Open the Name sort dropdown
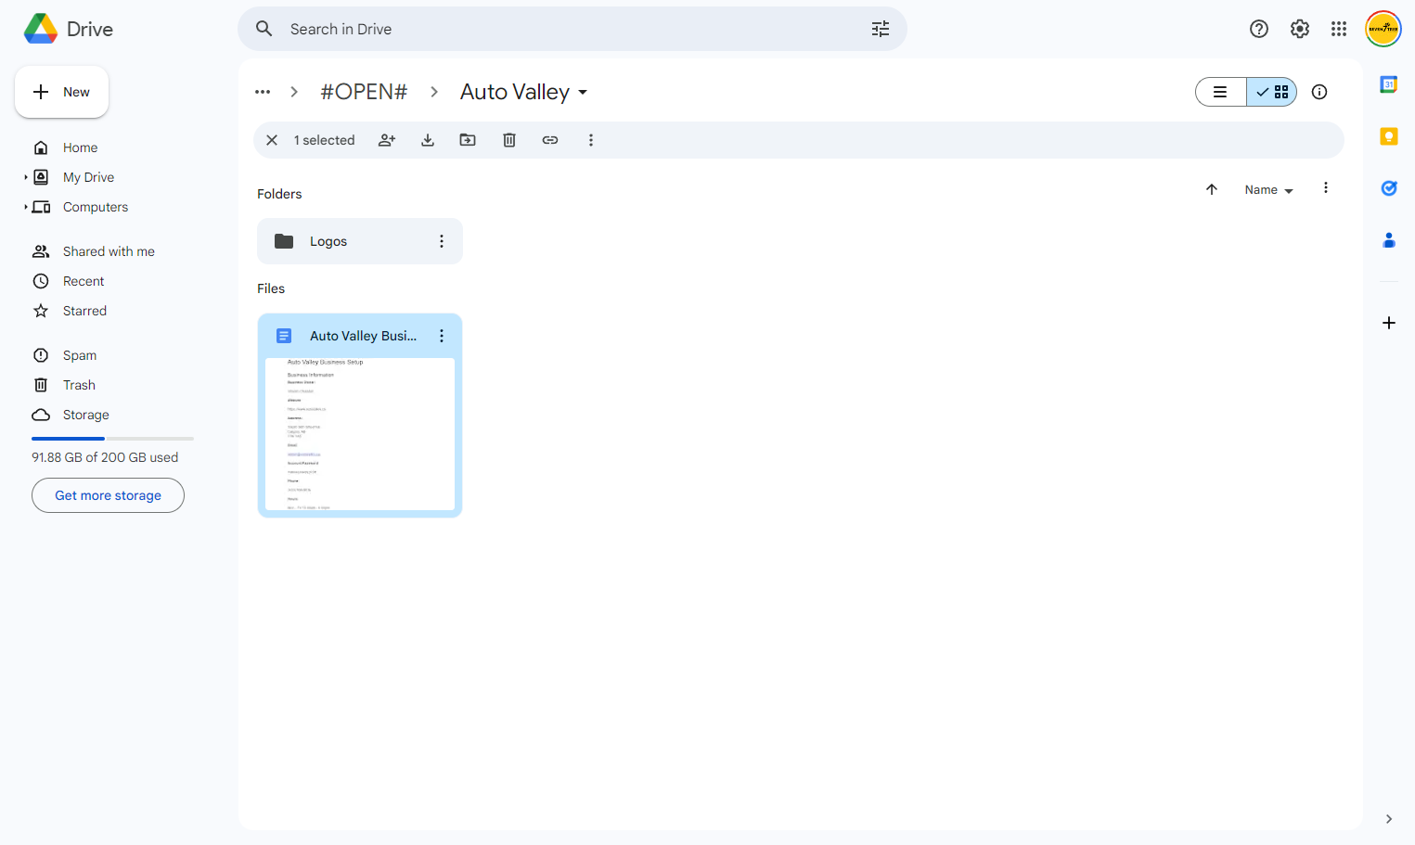1415x845 pixels. (1269, 189)
